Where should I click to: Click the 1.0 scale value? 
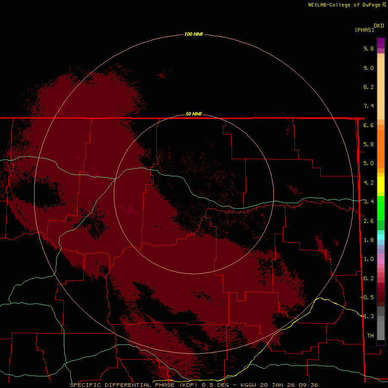369,259
